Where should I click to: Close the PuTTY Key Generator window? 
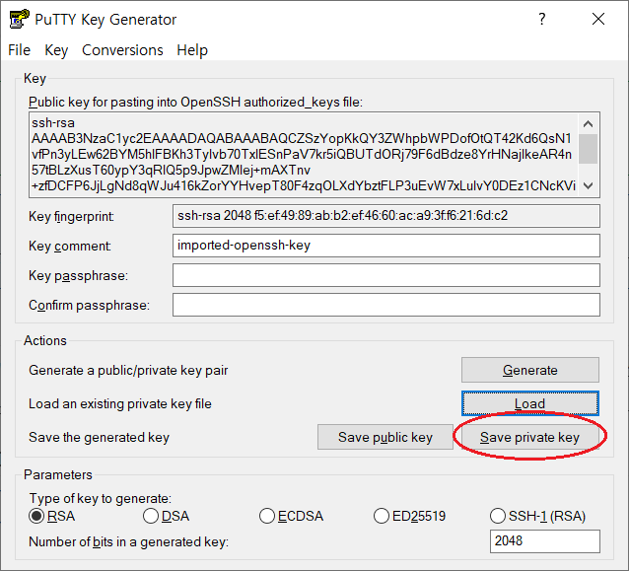tap(598, 19)
